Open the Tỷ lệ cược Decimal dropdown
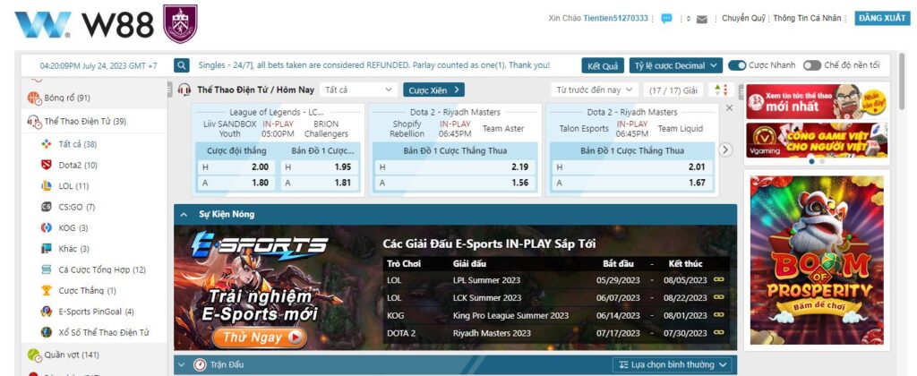This screenshot has width=917, height=376. tap(676, 65)
